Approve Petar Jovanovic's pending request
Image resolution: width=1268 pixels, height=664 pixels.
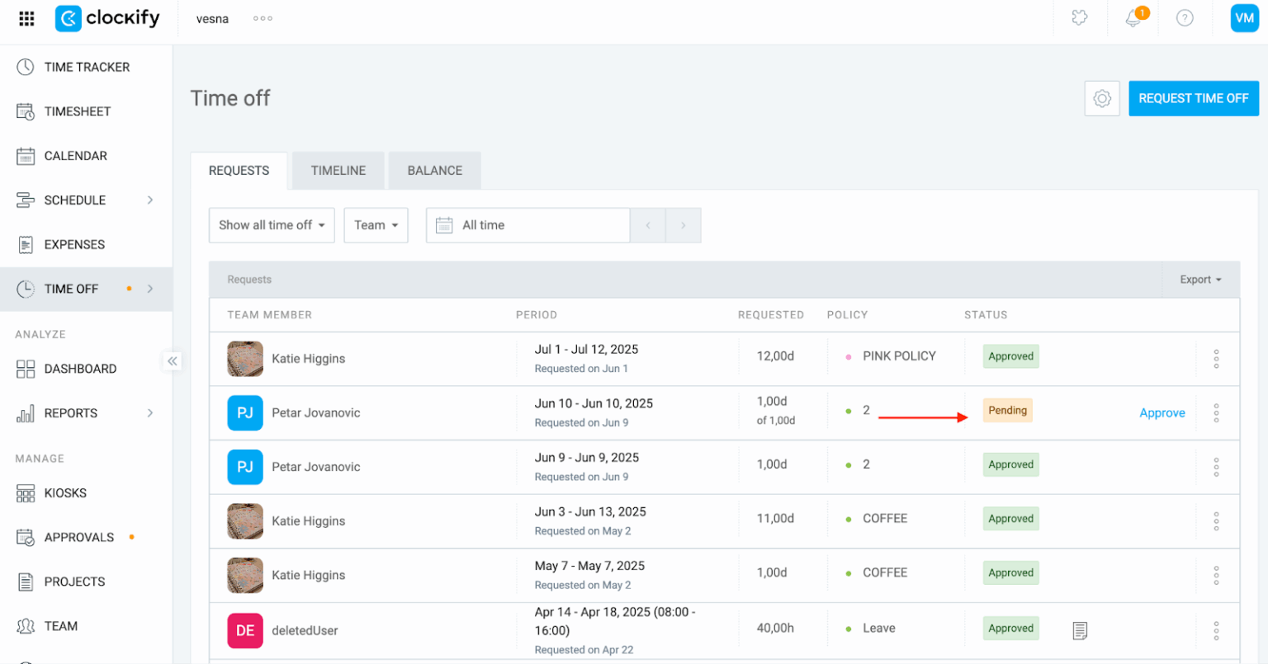1162,413
